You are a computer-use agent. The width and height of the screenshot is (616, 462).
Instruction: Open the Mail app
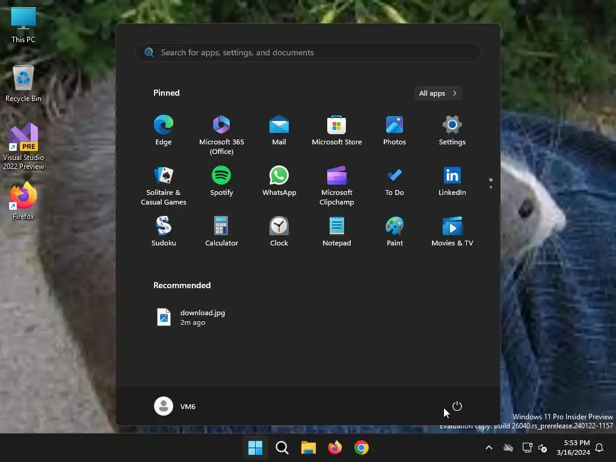[279, 131]
